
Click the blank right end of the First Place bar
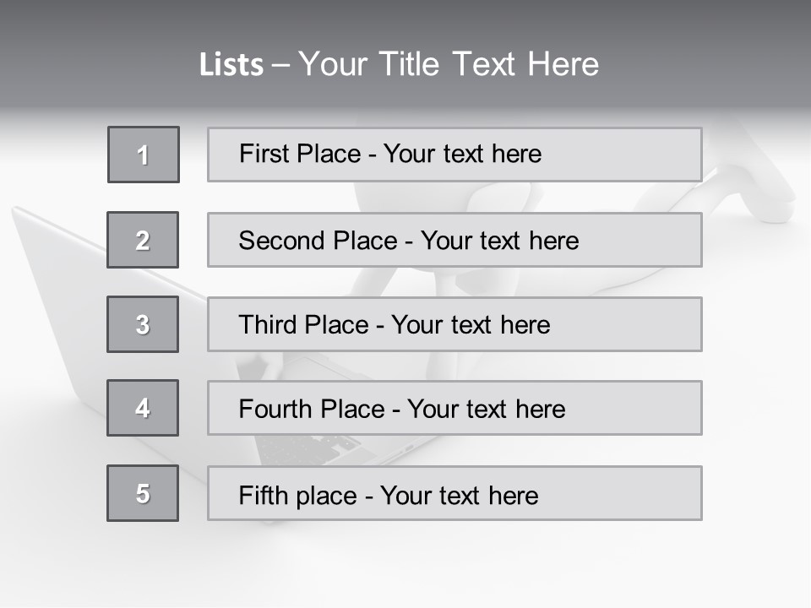(642, 155)
